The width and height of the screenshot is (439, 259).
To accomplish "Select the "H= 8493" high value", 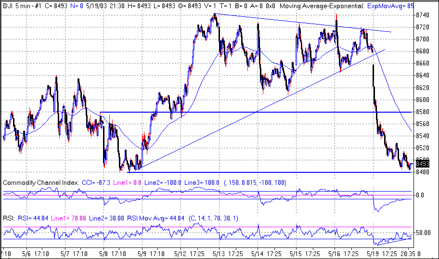I will pos(139,6).
